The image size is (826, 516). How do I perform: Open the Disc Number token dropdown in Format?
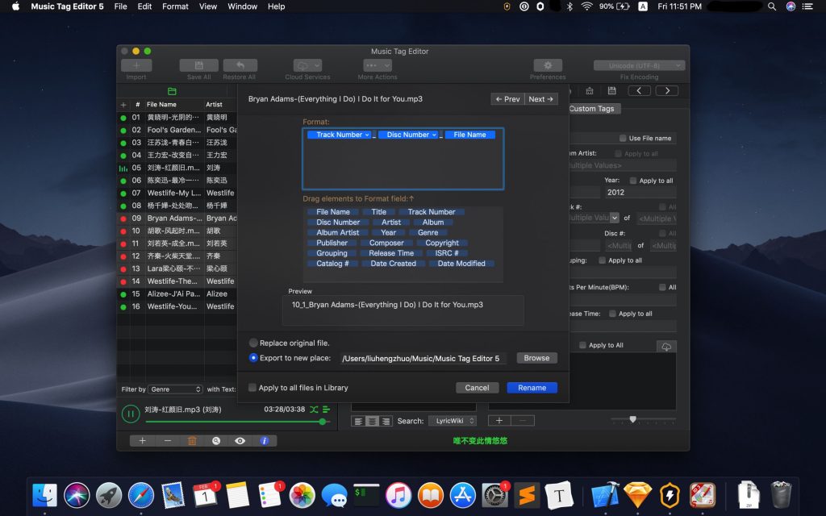pos(434,135)
